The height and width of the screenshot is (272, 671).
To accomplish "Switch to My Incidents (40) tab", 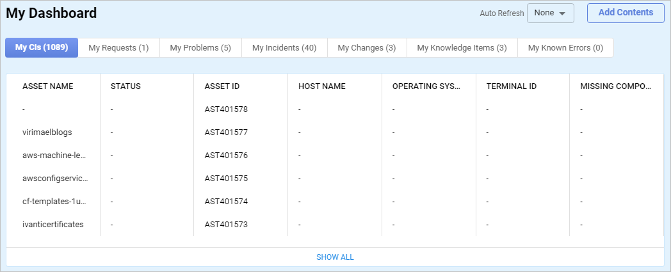I will (x=284, y=47).
